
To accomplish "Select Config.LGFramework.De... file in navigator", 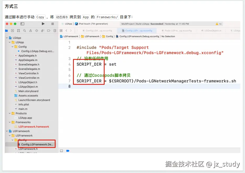I will pos(36,144).
